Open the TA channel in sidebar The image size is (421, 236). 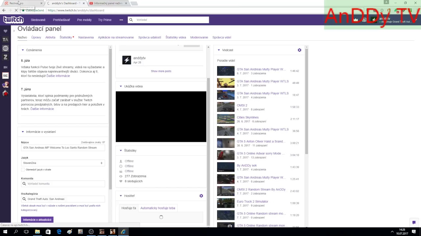pos(5,40)
